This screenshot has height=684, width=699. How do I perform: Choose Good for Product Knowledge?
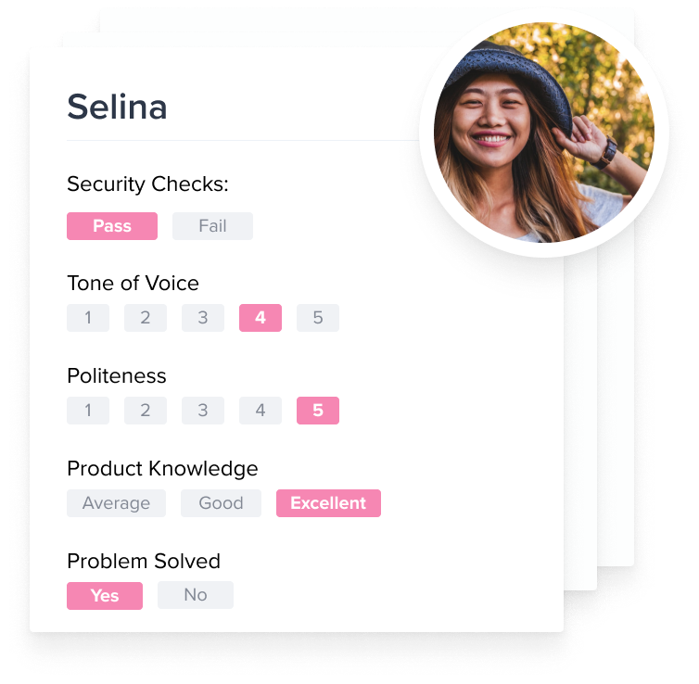(x=222, y=503)
